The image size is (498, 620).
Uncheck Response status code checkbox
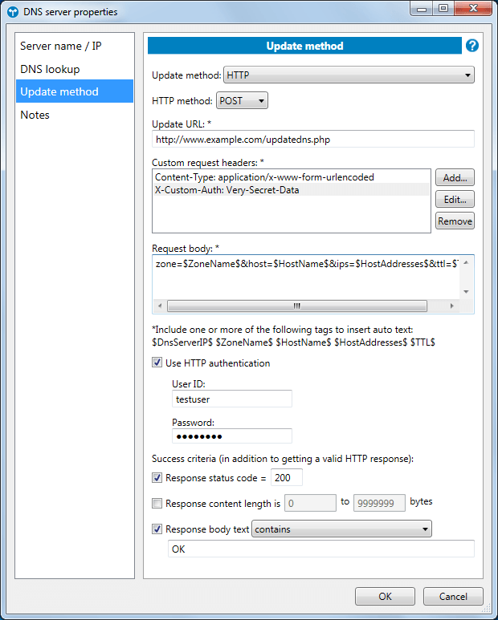[157, 478]
